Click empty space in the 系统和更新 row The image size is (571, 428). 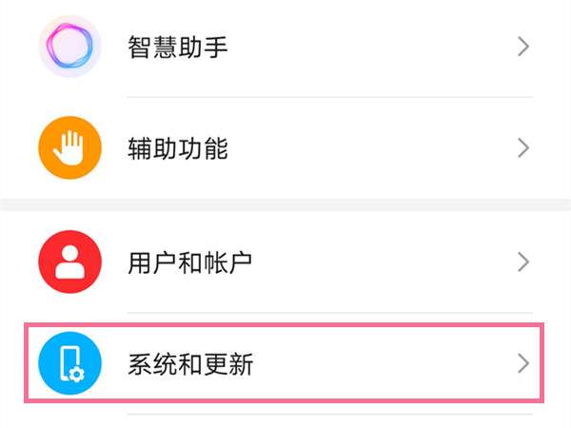381,364
